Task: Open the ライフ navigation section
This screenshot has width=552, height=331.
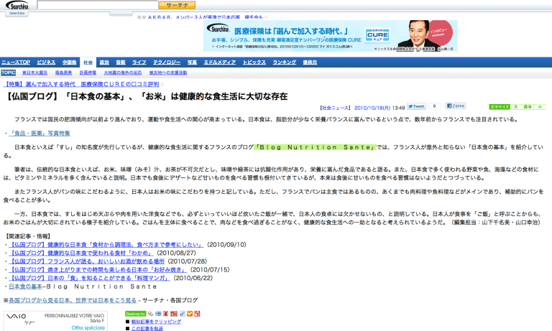Action: click(x=139, y=62)
